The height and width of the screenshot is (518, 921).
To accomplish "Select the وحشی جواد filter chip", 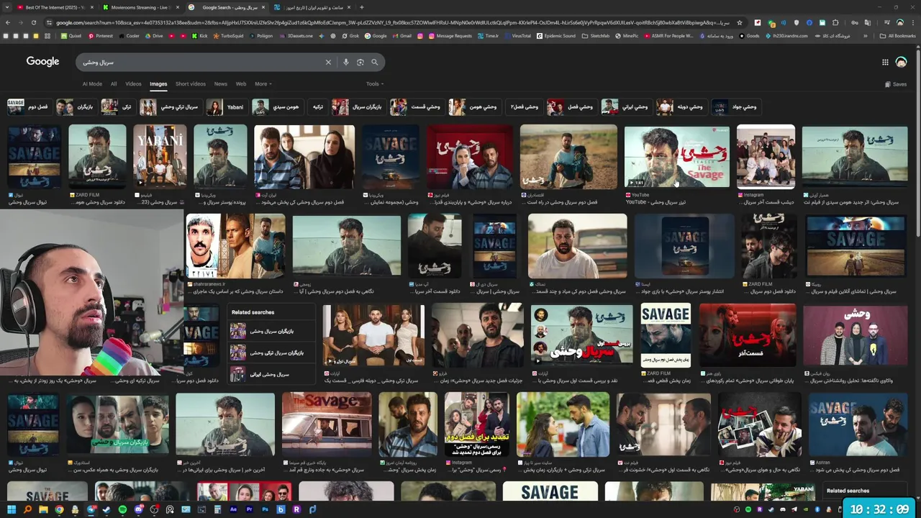I will tap(735, 107).
